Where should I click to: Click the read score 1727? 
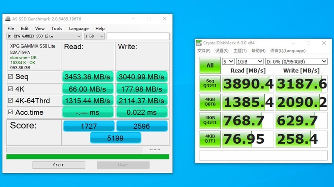coord(89,126)
